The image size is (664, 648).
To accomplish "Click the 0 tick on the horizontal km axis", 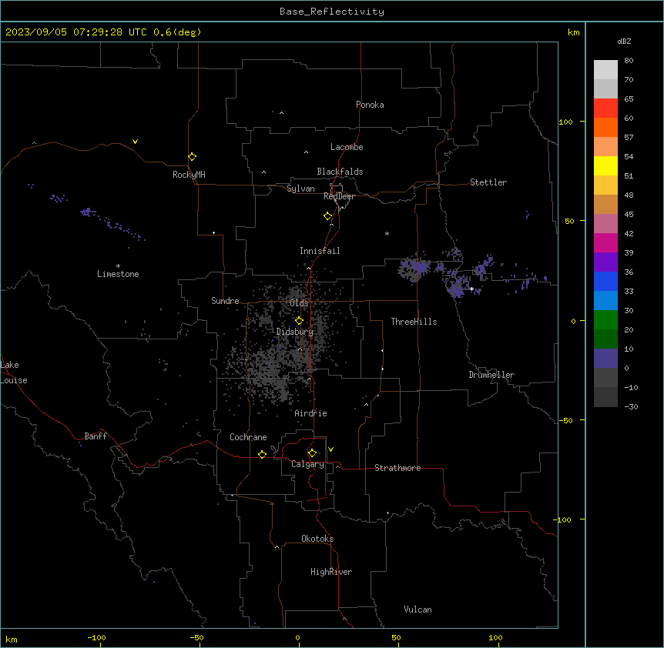I will click(x=297, y=637).
